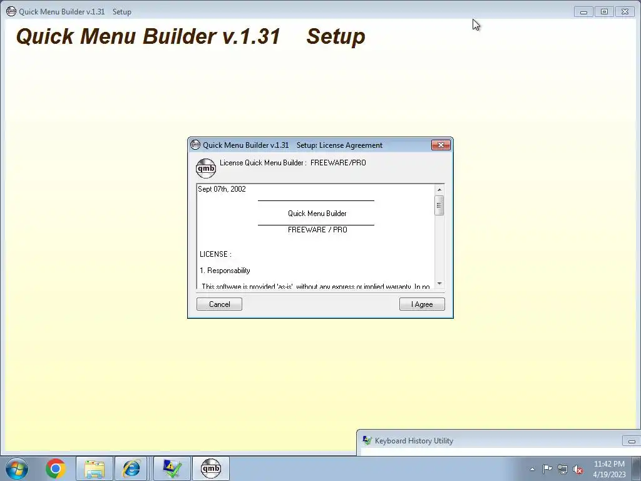Open the monitor checkmark taskbar application
Viewport: 641px width, 481px height.
click(172, 468)
